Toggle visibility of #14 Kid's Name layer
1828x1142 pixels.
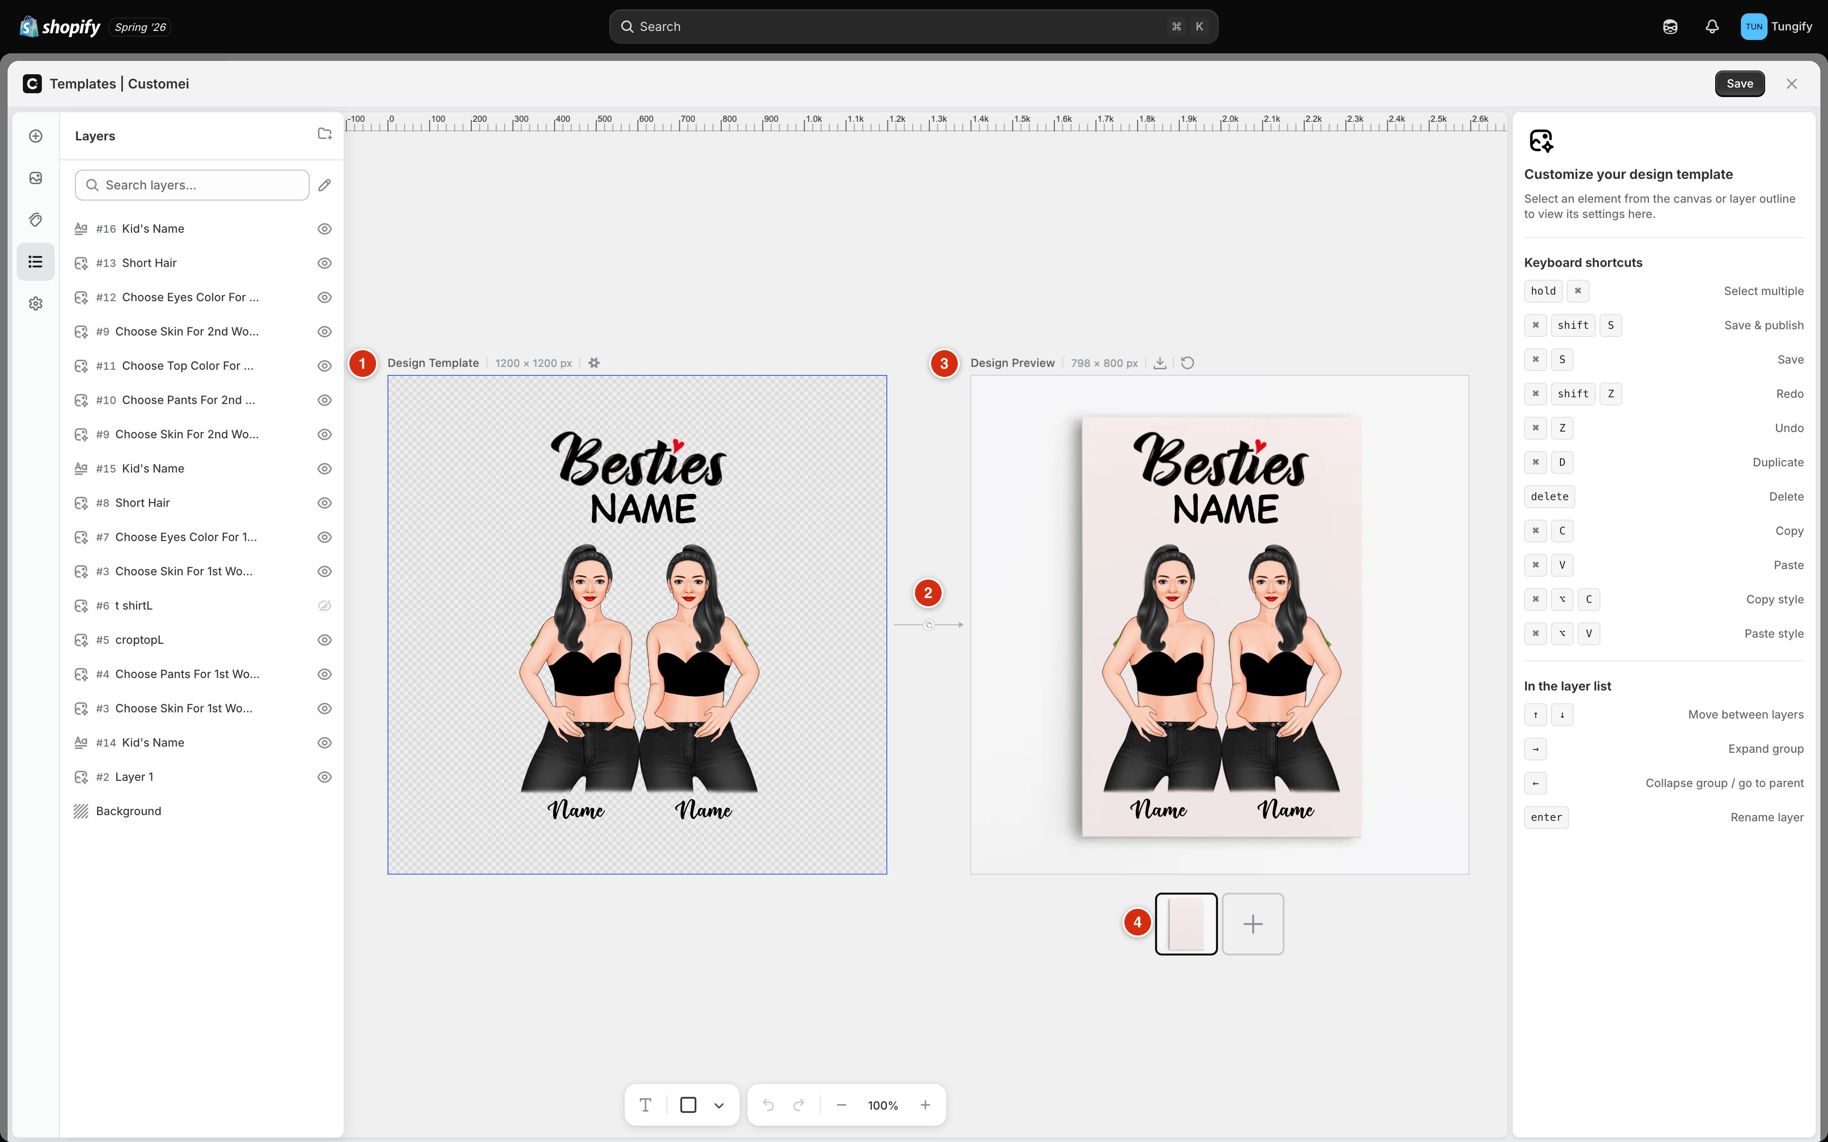pos(325,742)
